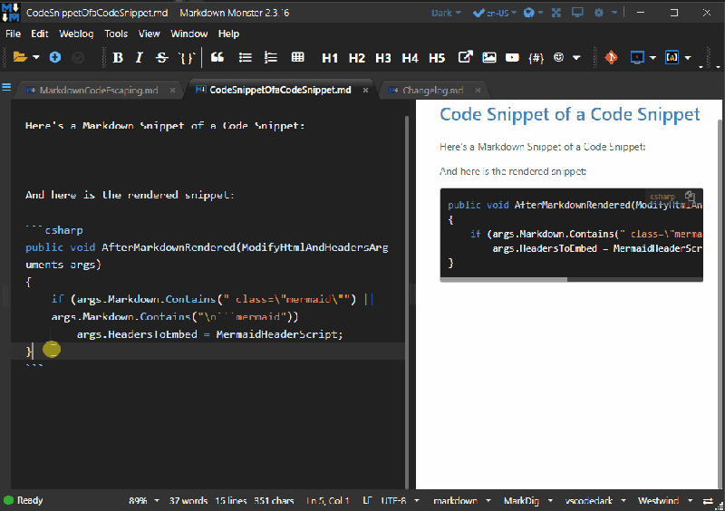Viewport: 725px width, 511px height.
Task: Insert inline code with braces icon
Action: (187, 57)
